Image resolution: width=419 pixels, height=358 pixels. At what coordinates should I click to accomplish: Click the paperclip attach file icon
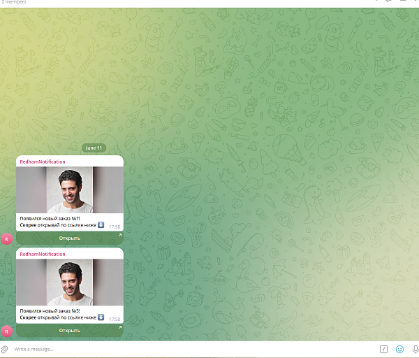[x=5, y=350]
